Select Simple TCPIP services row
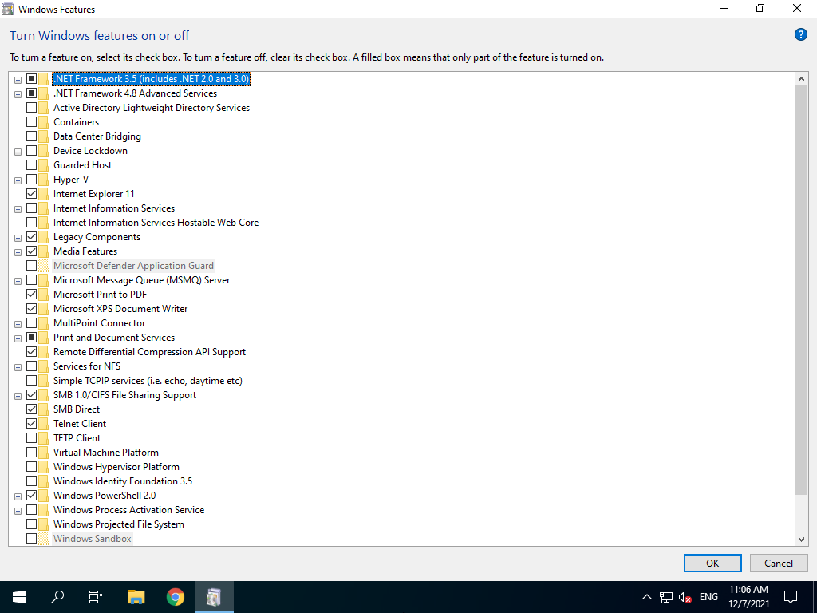This screenshot has width=817, height=613. point(148,381)
